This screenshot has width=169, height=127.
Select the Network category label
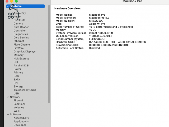coord(15,97)
